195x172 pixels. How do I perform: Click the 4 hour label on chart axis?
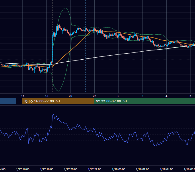[166, 96]
